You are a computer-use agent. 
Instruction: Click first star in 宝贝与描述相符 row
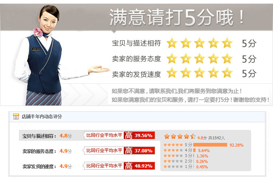pos(172,43)
